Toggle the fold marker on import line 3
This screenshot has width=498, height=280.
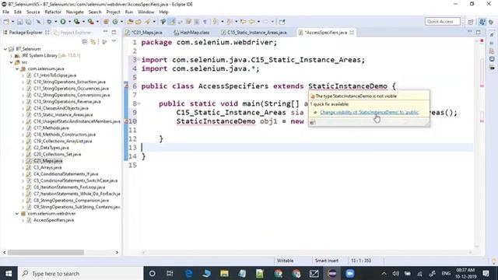[x=139, y=60]
